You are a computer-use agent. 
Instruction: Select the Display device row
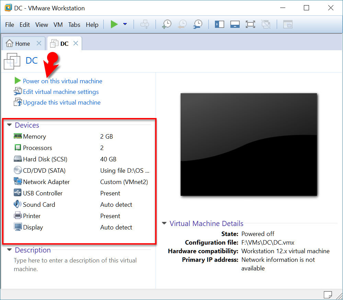click(82, 227)
